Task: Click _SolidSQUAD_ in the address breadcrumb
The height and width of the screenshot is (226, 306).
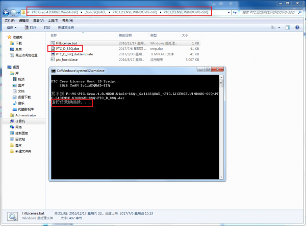Action: click(x=96, y=12)
